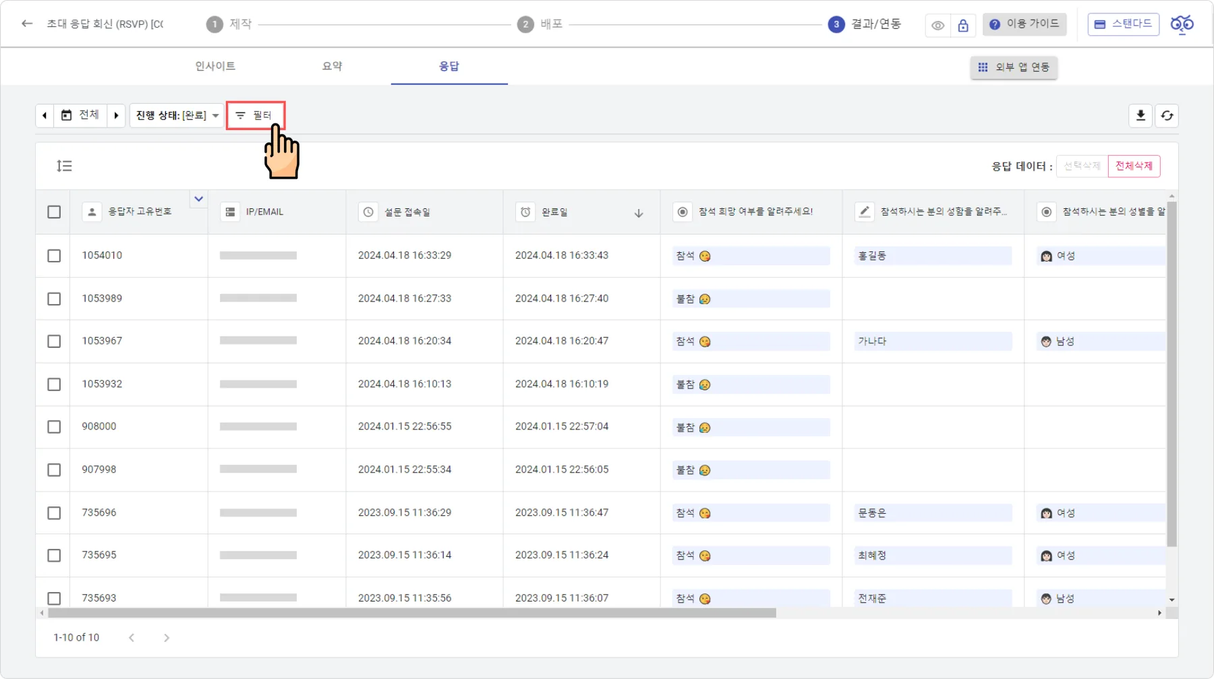This screenshot has width=1214, height=679.
Task: Click next date range arrow
Action: (x=116, y=115)
